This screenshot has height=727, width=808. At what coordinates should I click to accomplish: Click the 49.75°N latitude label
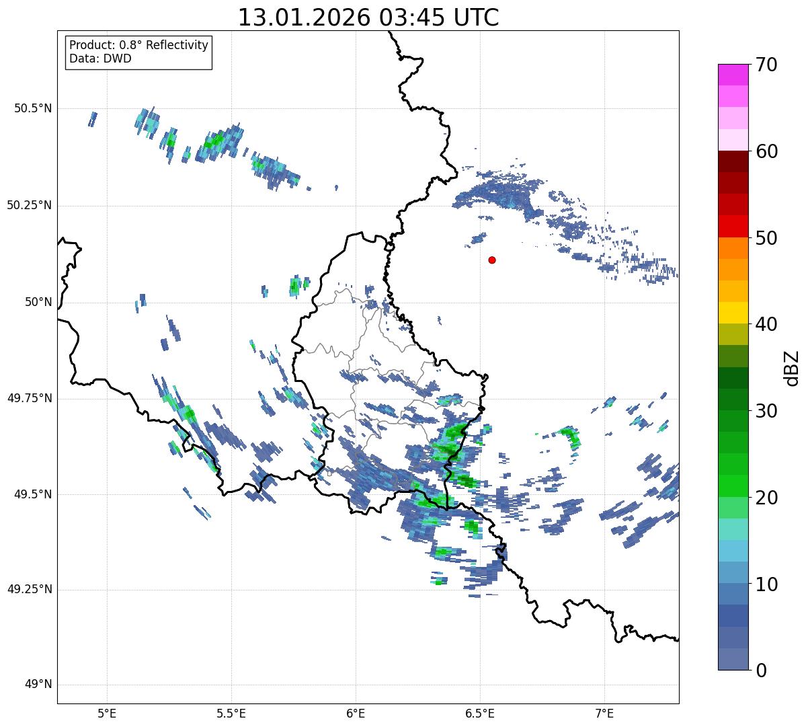(x=30, y=398)
